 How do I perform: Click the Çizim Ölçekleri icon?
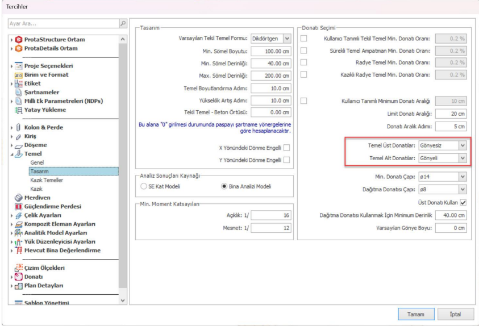[x=19, y=268]
